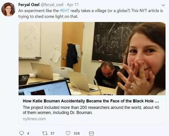This screenshot has width=169, height=136.
Task: Like the tweet with the heart icon
Action: 68,133
